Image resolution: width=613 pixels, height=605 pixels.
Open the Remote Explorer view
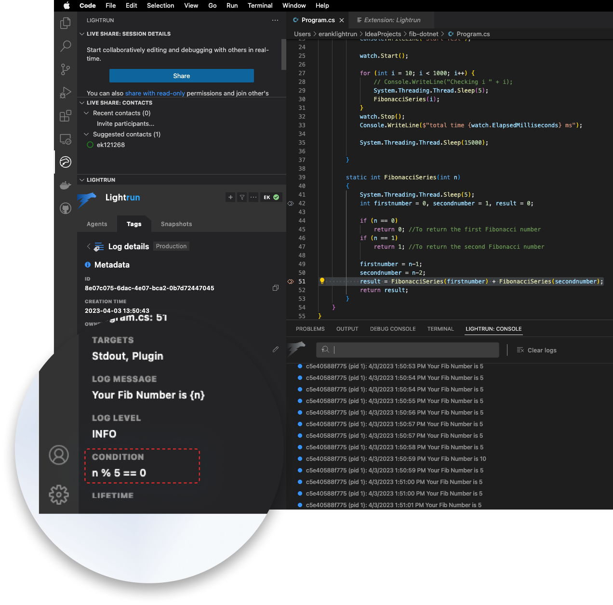66,139
